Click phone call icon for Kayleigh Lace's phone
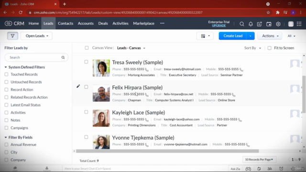The image size is (306, 172). 147,119
